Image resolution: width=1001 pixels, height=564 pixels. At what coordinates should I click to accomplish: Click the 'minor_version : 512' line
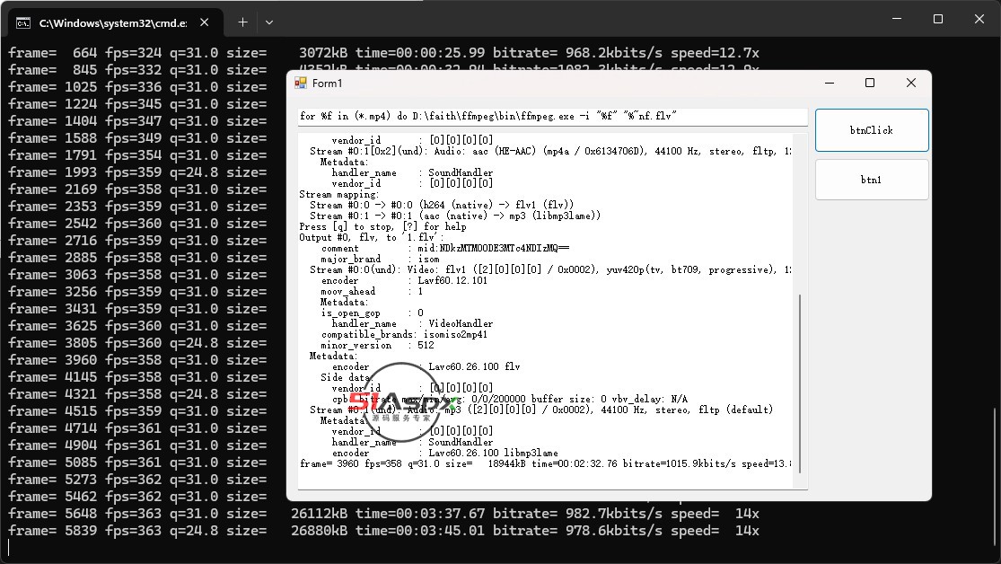(x=377, y=345)
